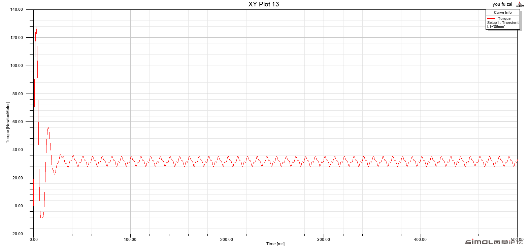Click 'Setup1 : Transient' legend text

(503, 23)
